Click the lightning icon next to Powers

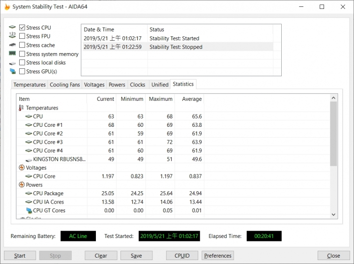pyautogui.click(x=22, y=185)
